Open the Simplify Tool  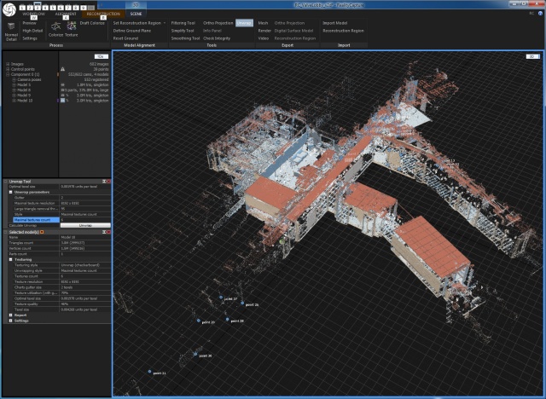183,31
